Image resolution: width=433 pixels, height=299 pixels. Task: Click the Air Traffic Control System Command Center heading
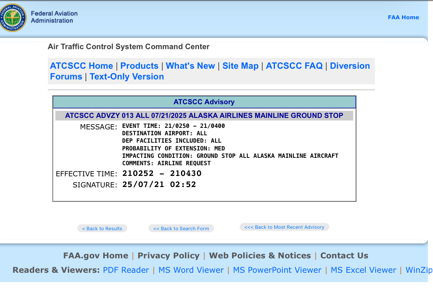tap(129, 47)
